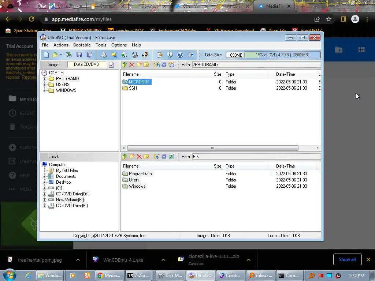
Task: Open the Actions menu
Action: 61,45
